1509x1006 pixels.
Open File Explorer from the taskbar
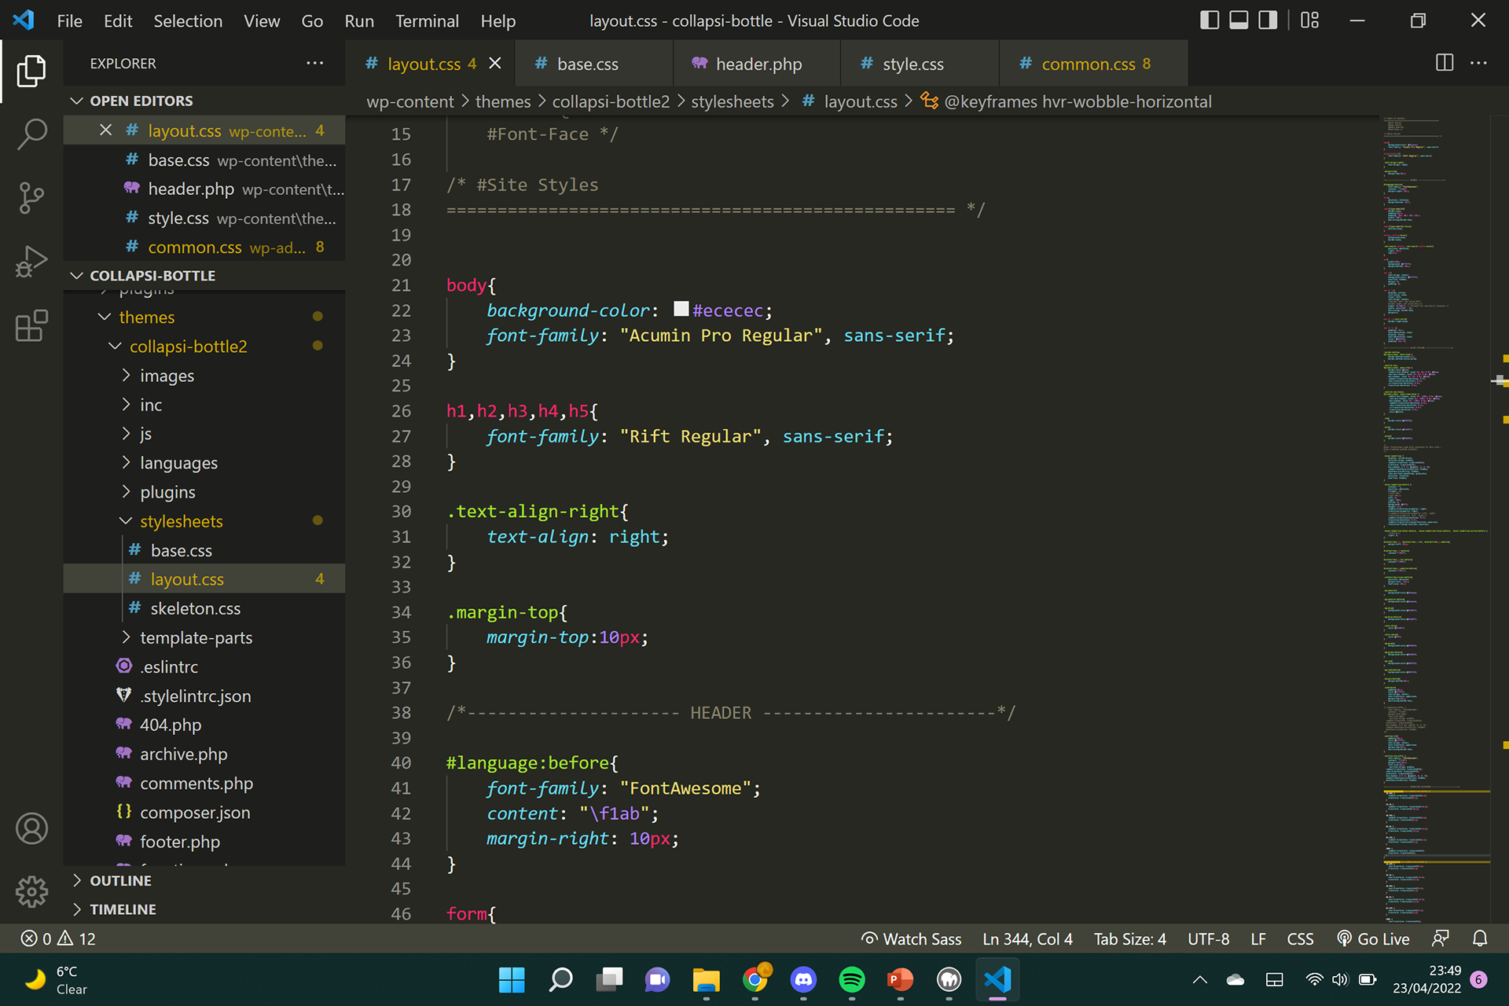click(706, 979)
